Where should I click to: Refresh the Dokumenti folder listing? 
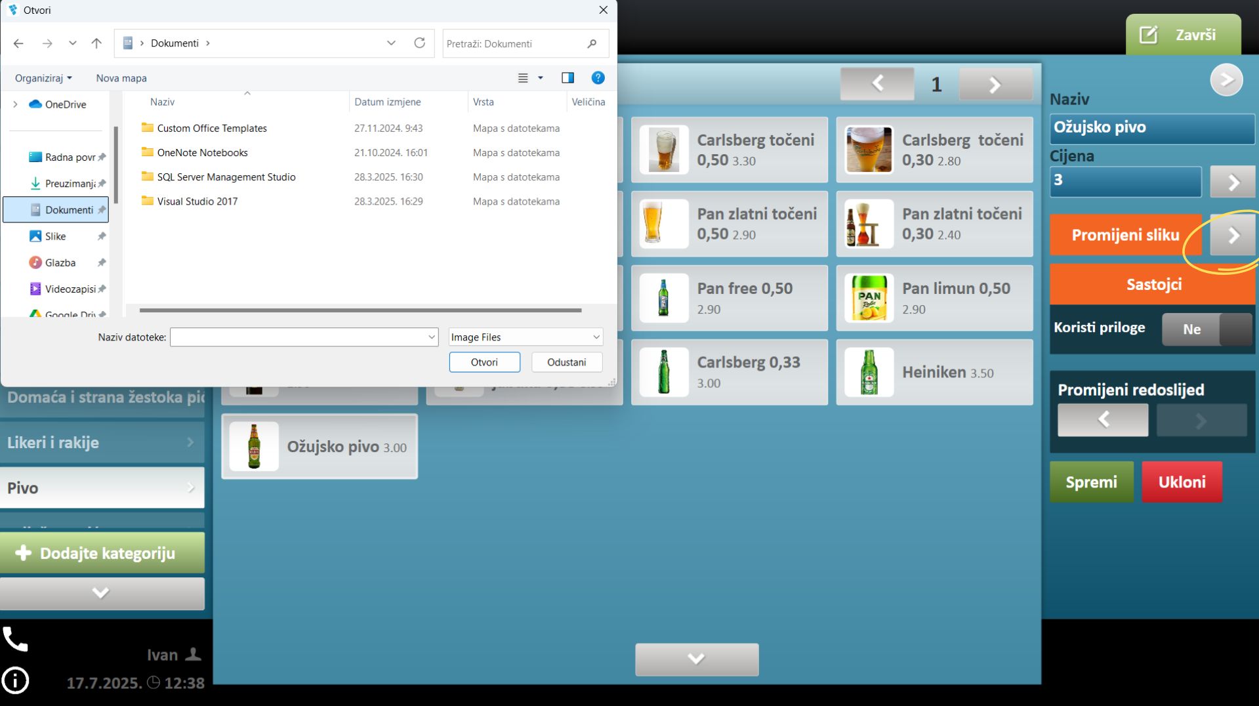420,43
